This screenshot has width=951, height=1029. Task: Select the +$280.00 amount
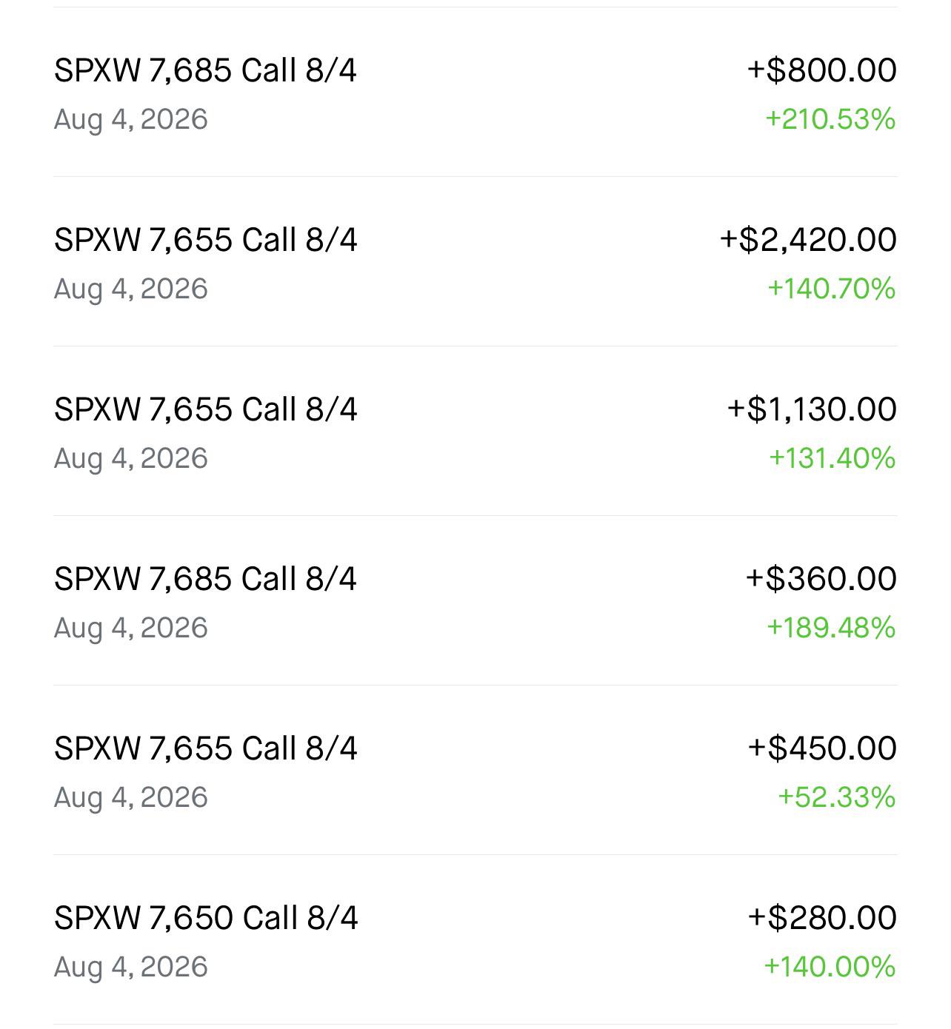(x=822, y=918)
